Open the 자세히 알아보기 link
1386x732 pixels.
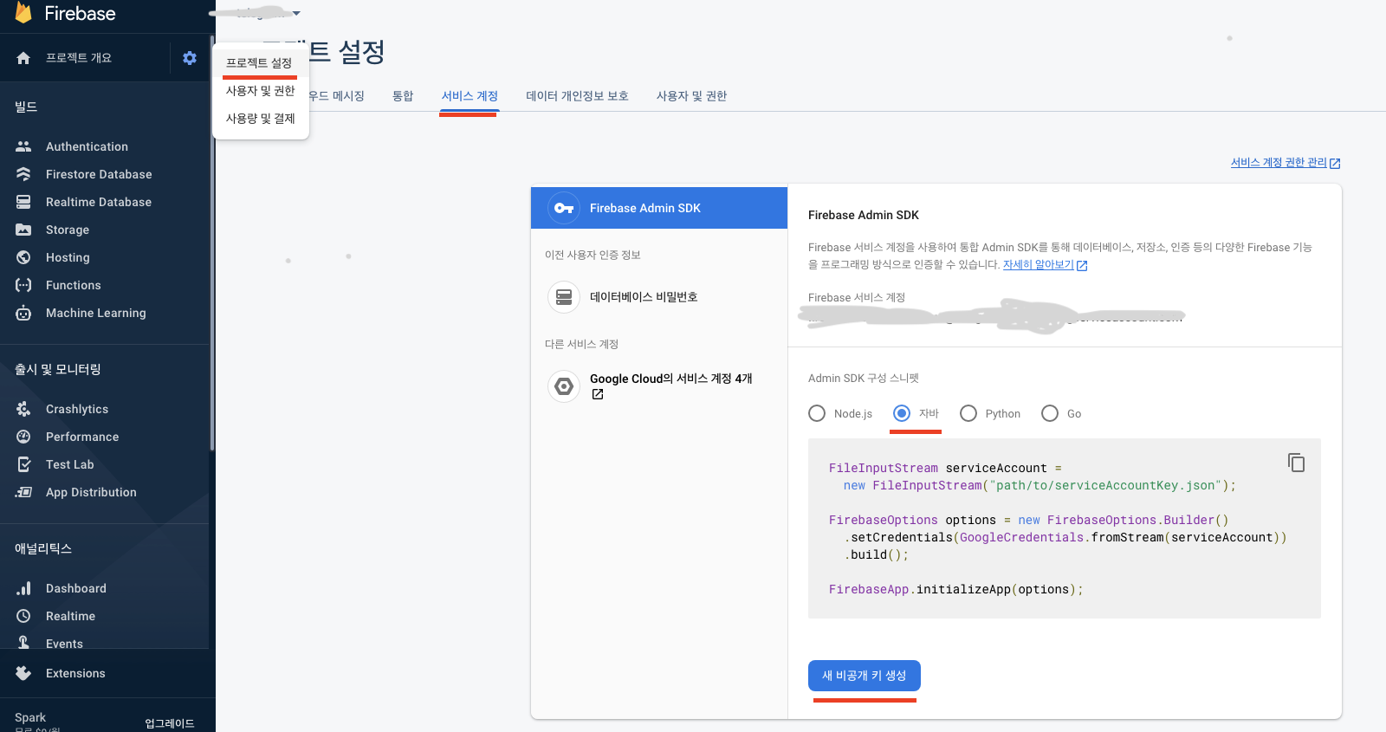click(1045, 265)
